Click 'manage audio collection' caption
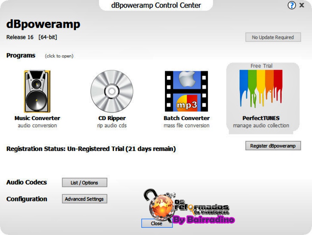The height and width of the screenshot is (235, 312). click(x=261, y=126)
